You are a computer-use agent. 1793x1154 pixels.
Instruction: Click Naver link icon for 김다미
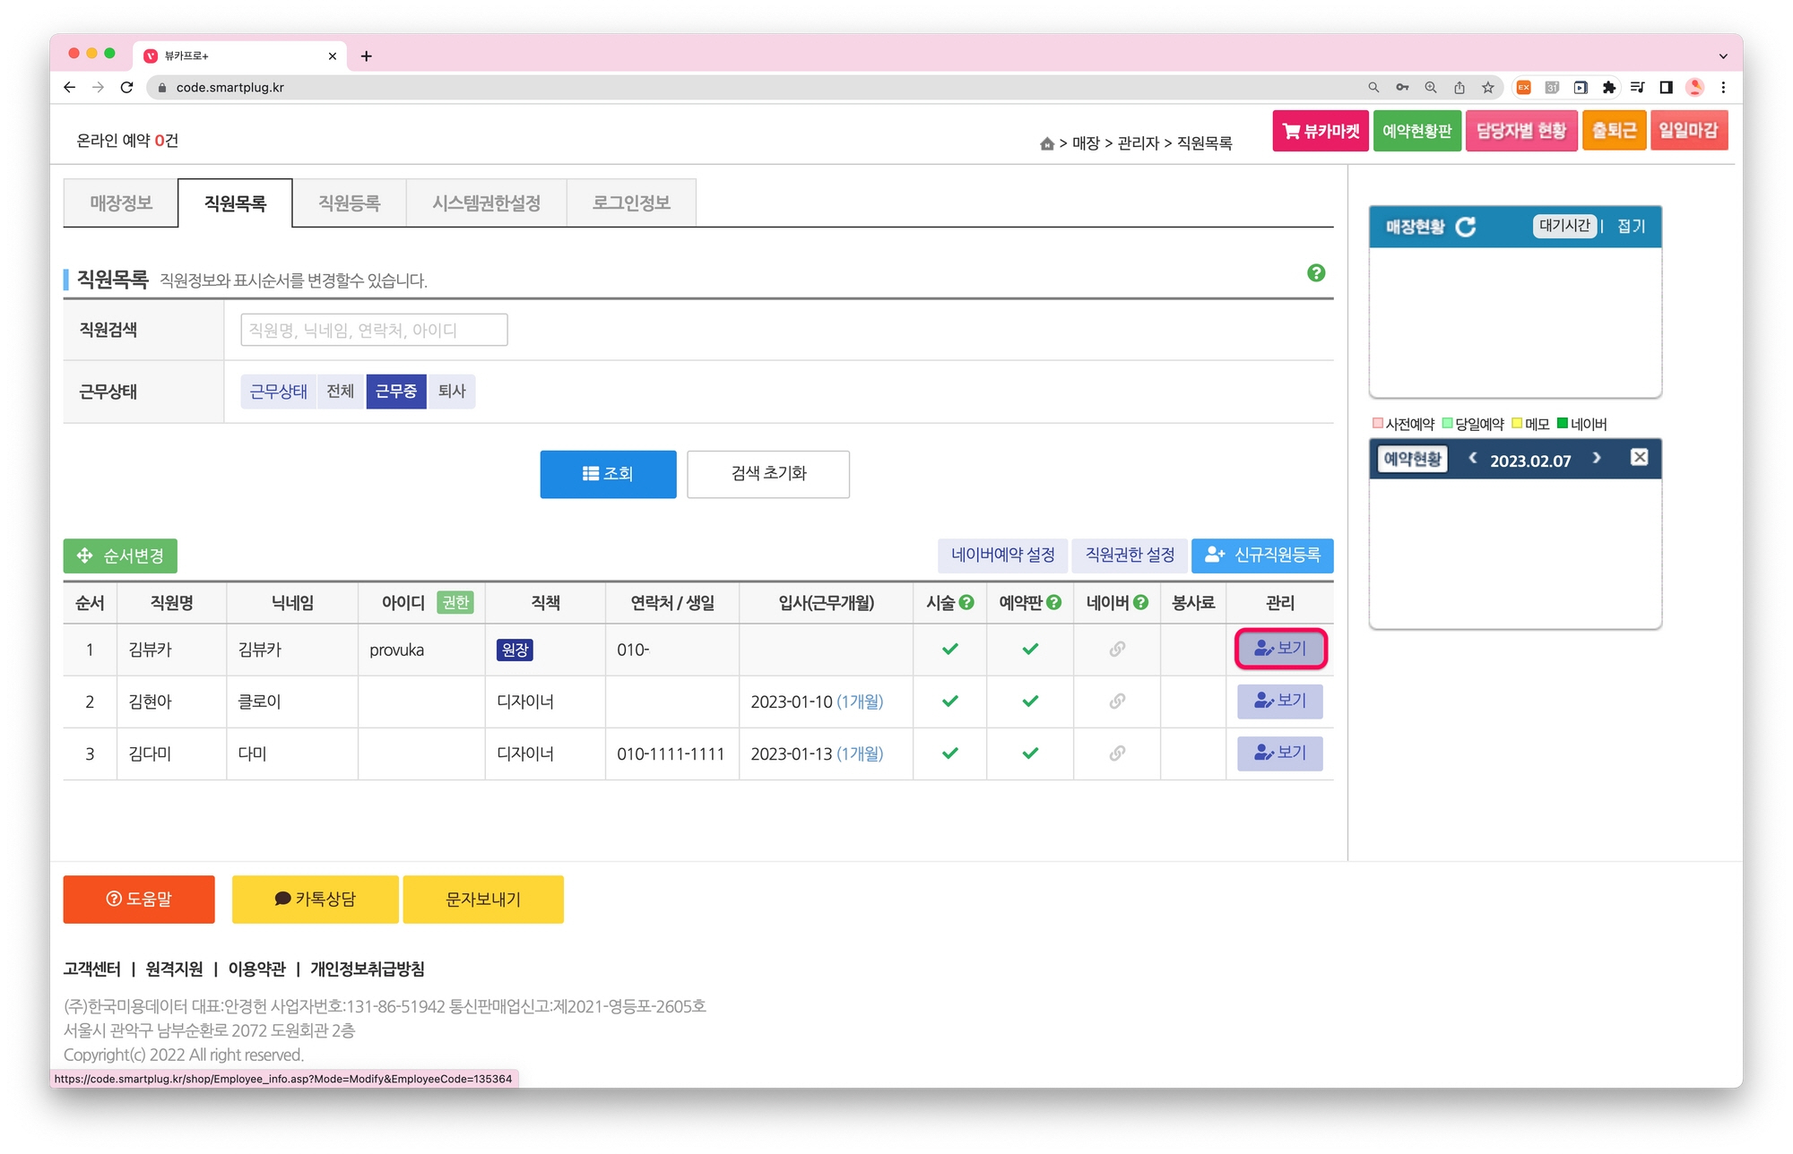point(1116,754)
